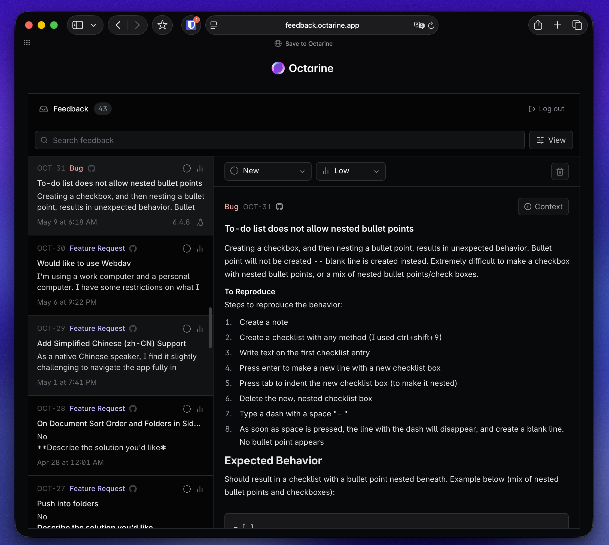
Task: Open the Push into folders item
Action: (x=121, y=502)
